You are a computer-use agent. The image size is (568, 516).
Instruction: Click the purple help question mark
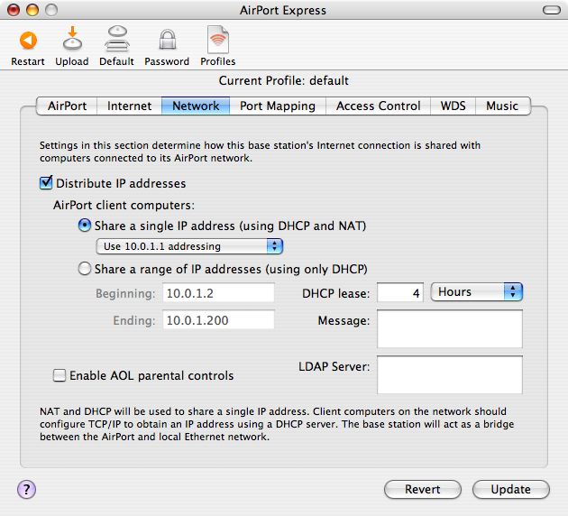pyautogui.click(x=26, y=489)
